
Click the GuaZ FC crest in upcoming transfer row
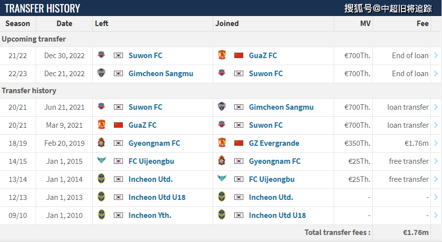[222, 55]
